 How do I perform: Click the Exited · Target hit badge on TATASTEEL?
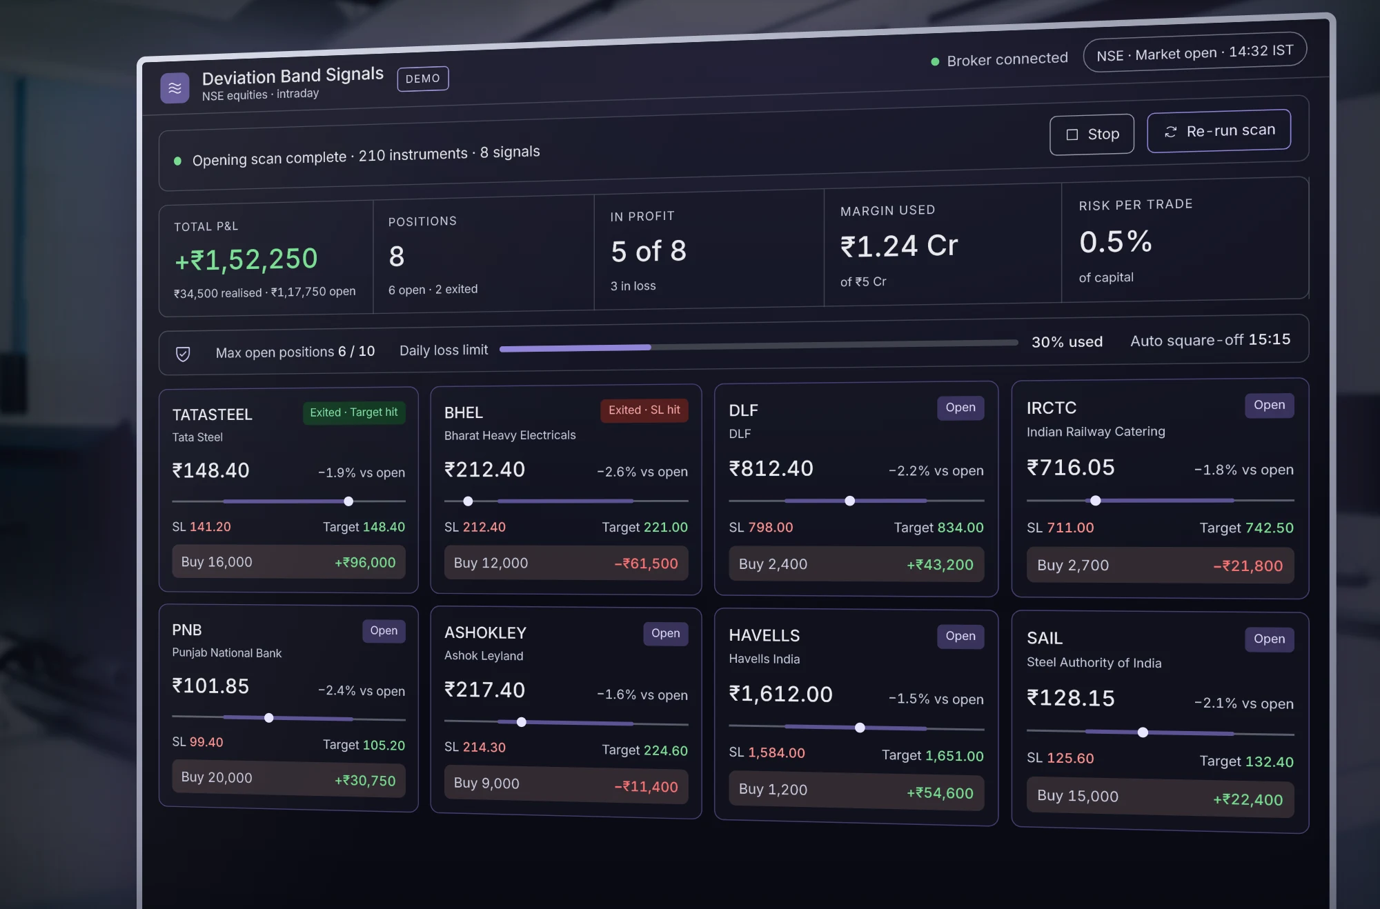[354, 412]
